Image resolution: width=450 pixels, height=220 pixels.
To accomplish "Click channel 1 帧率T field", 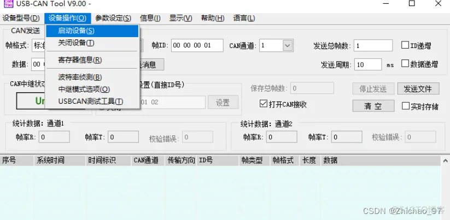I will pos(124,137).
